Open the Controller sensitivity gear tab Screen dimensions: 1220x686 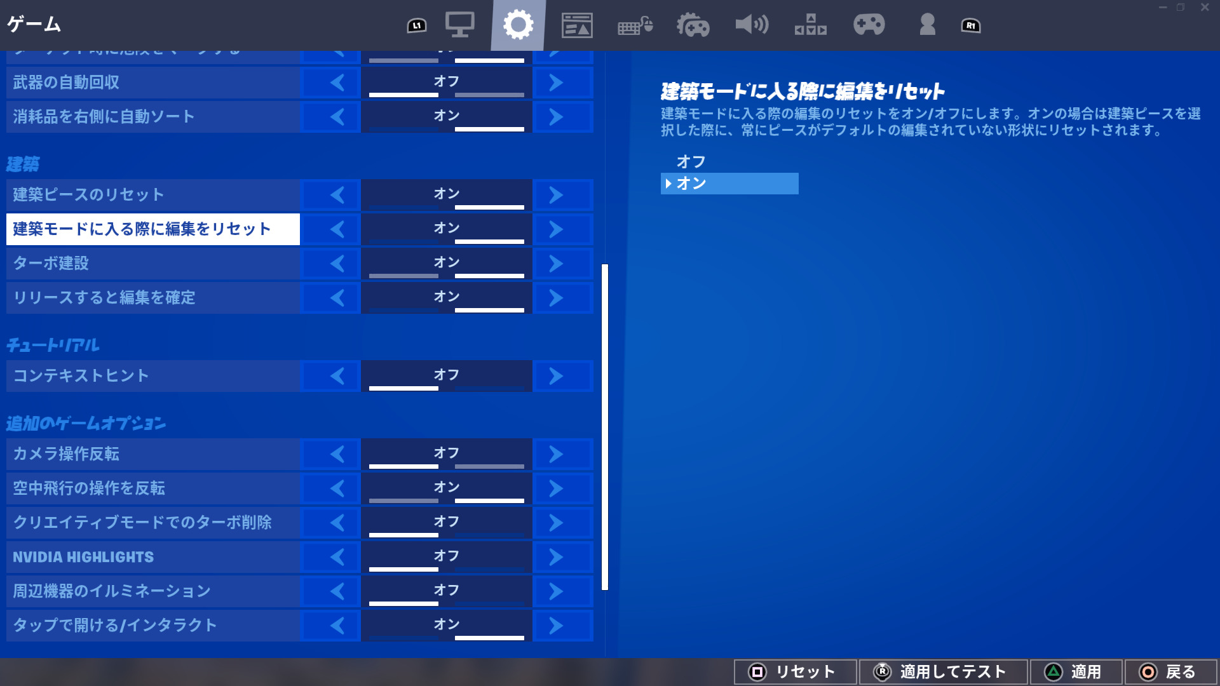pyautogui.click(x=693, y=25)
